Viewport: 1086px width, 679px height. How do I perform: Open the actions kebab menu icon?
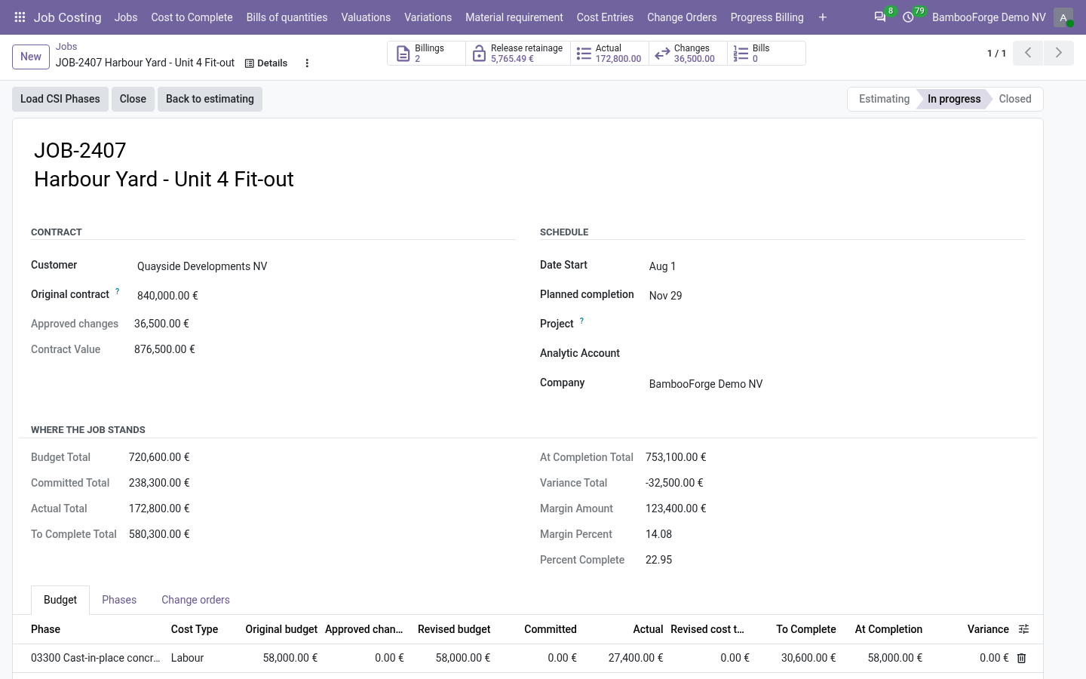point(307,63)
